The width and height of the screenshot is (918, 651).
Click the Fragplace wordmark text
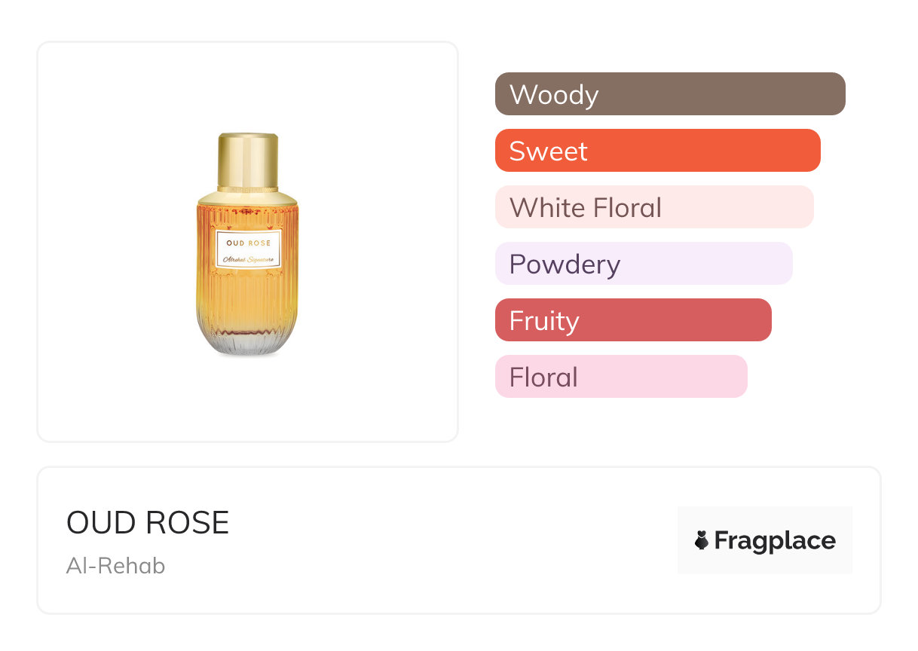775,541
